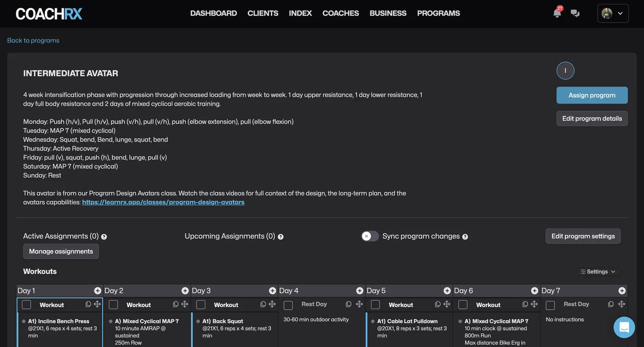Open the support chat bubble
This screenshot has height=347, width=644.
click(x=624, y=327)
